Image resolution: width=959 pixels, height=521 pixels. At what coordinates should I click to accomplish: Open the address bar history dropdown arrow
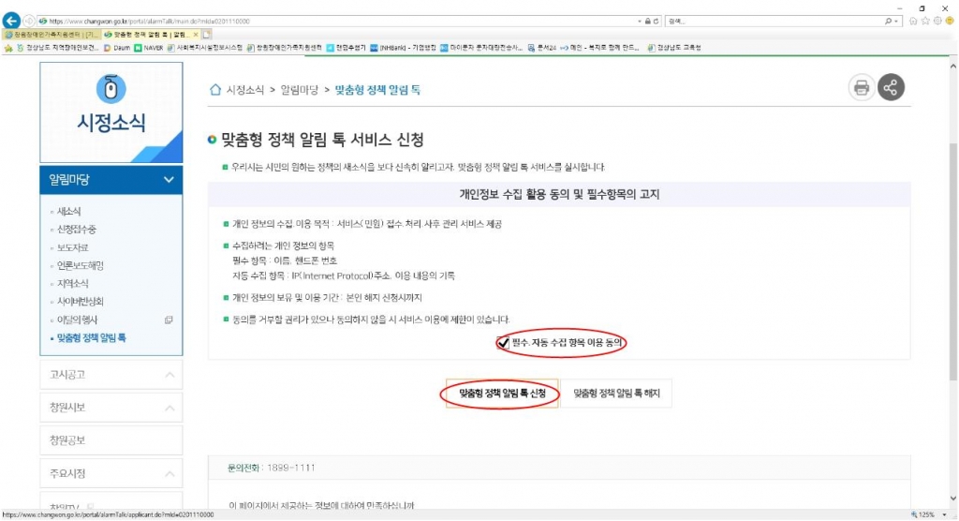coord(640,21)
